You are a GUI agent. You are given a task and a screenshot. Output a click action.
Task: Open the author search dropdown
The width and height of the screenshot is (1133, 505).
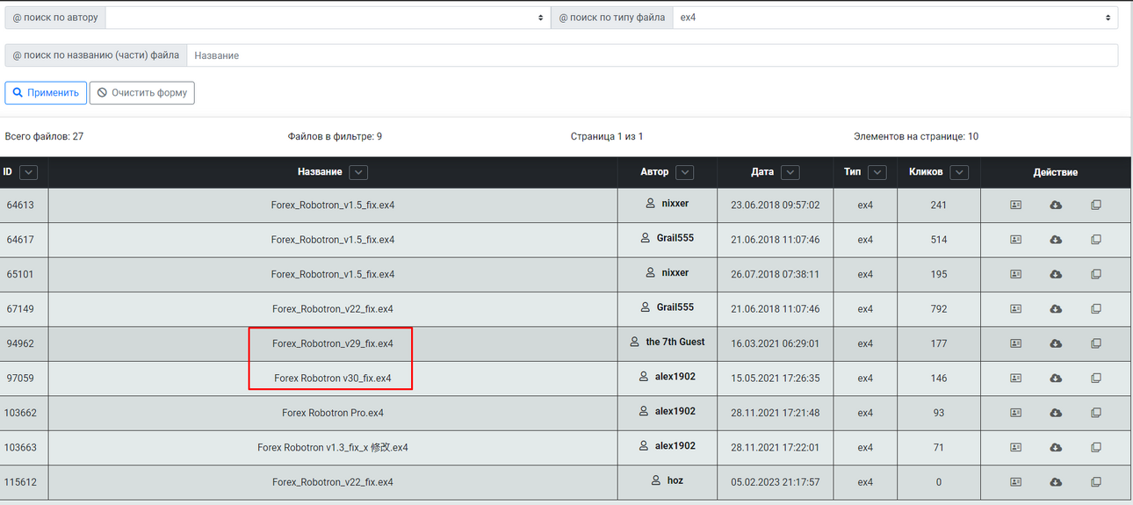point(328,18)
